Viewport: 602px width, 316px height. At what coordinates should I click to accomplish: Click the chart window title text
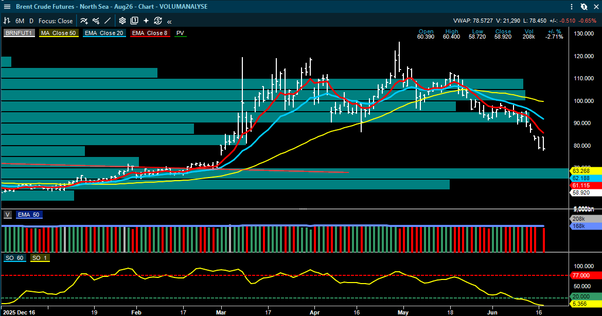point(112,7)
